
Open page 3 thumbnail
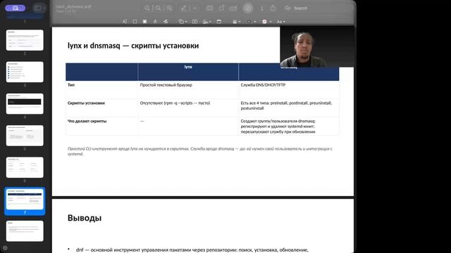(25, 72)
